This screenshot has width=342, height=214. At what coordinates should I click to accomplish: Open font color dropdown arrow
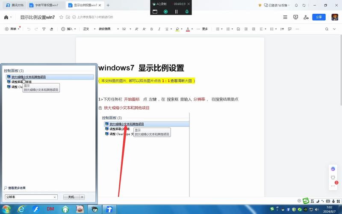click(x=192, y=29)
